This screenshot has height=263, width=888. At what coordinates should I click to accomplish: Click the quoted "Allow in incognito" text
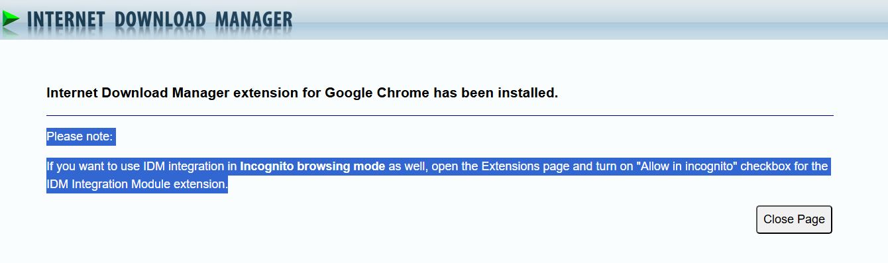687,166
